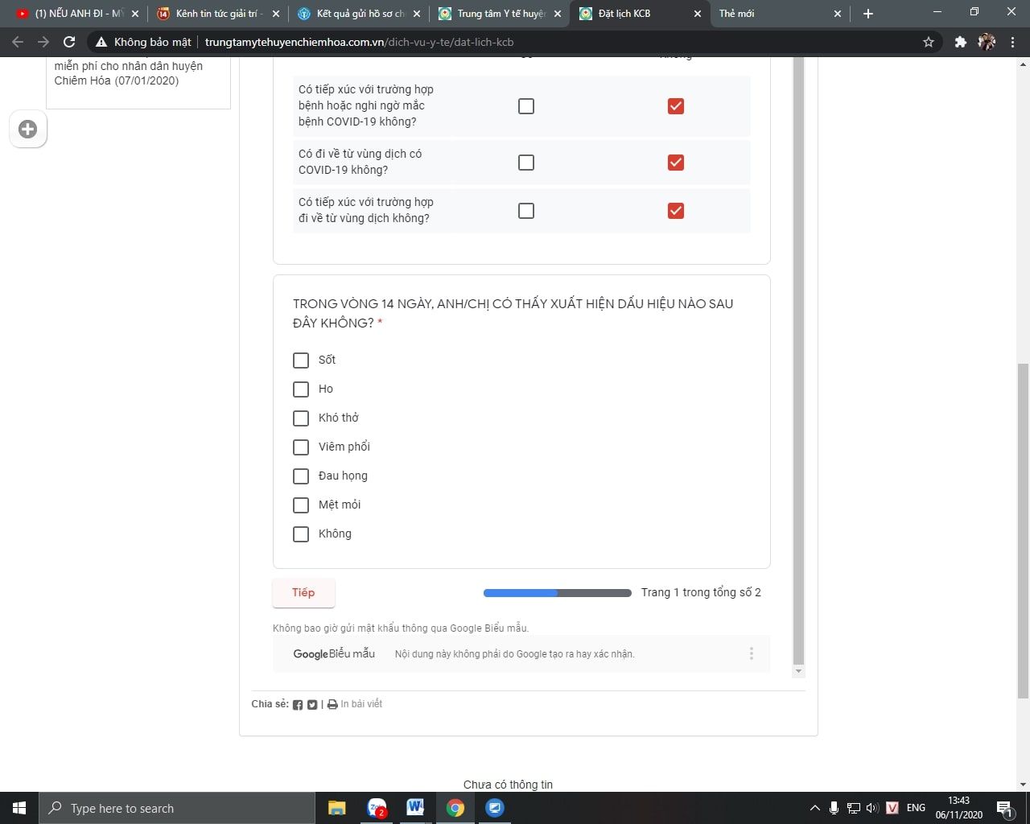This screenshot has width=1030, height=824.
Task: Switch to Kênh tin tức giải trí tab
Action: (x=219, y=14)
